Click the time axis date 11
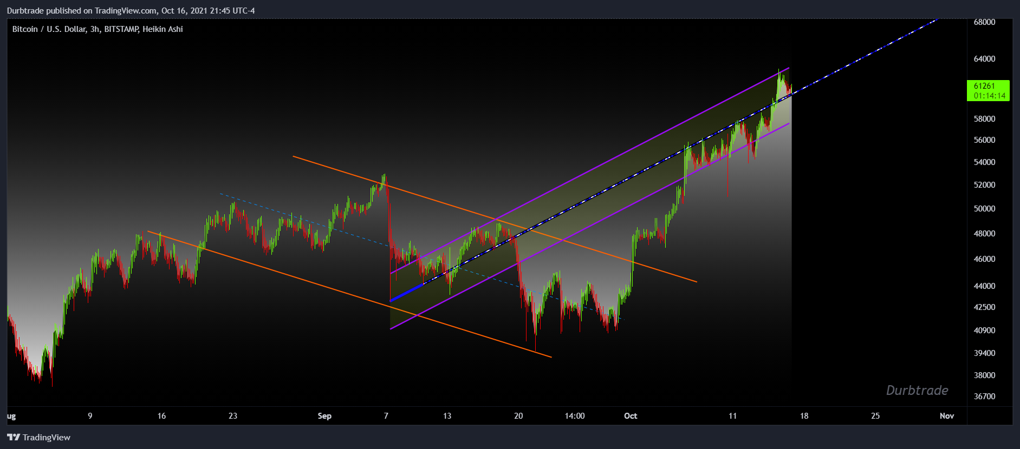The image size is (1020, 449). (x=732, y=416)
